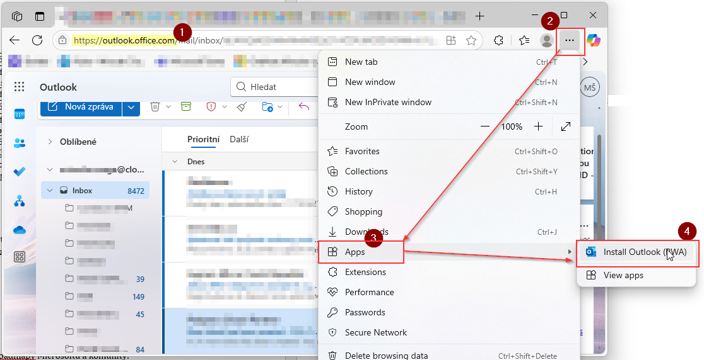The width and height of the screenshot is (704, 360).
Task: Open Passwords menu item
Action: [450, 313]
